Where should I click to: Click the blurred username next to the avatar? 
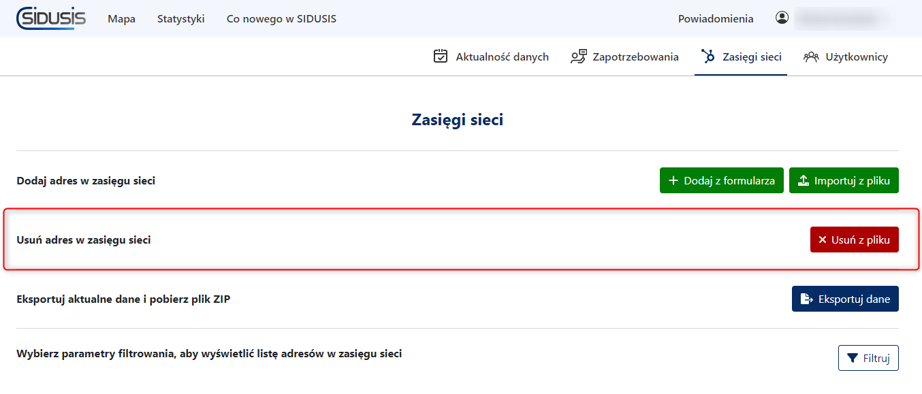point(841,19)
